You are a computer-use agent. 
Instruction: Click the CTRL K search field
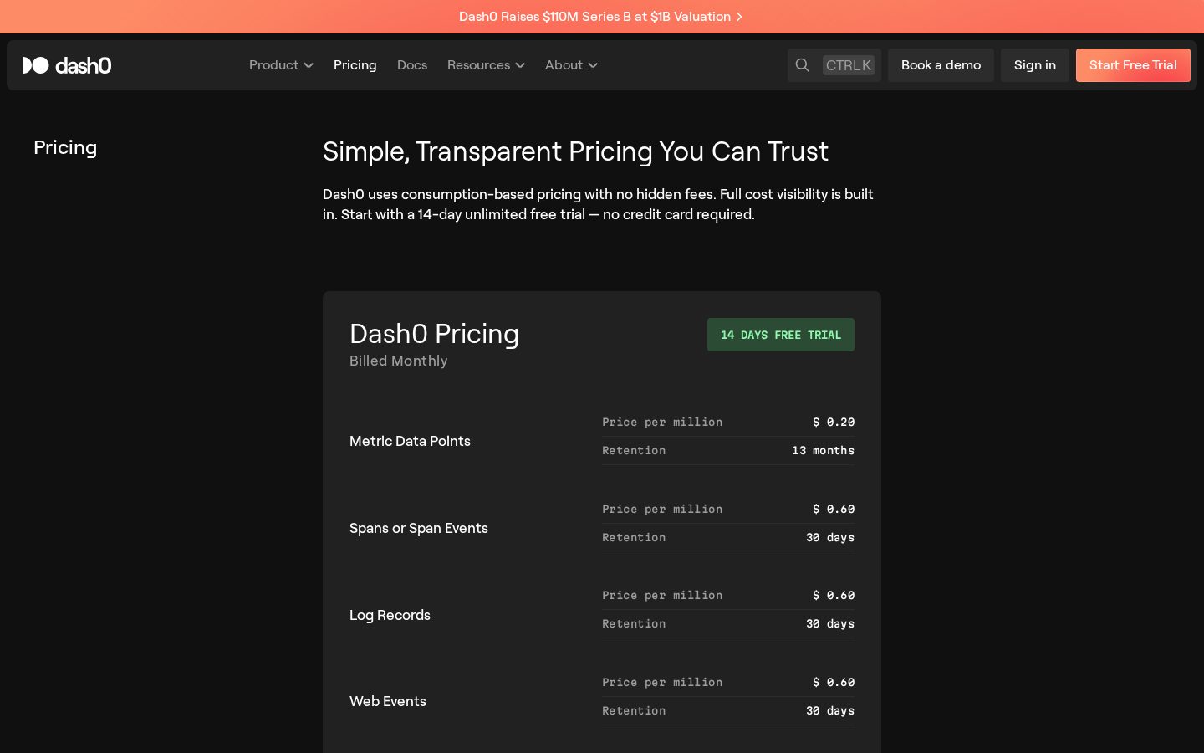coord(834,65)
